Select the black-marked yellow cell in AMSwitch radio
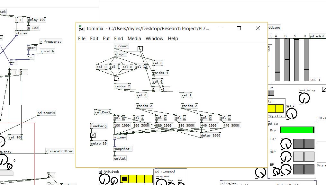This screenshot has width=326, height=185. pyautogui.click(x=124, y=179)
